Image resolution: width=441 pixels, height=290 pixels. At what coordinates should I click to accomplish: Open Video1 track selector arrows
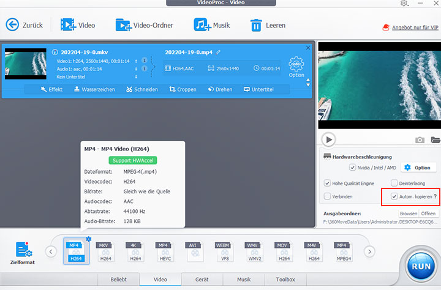coord(136,61)
